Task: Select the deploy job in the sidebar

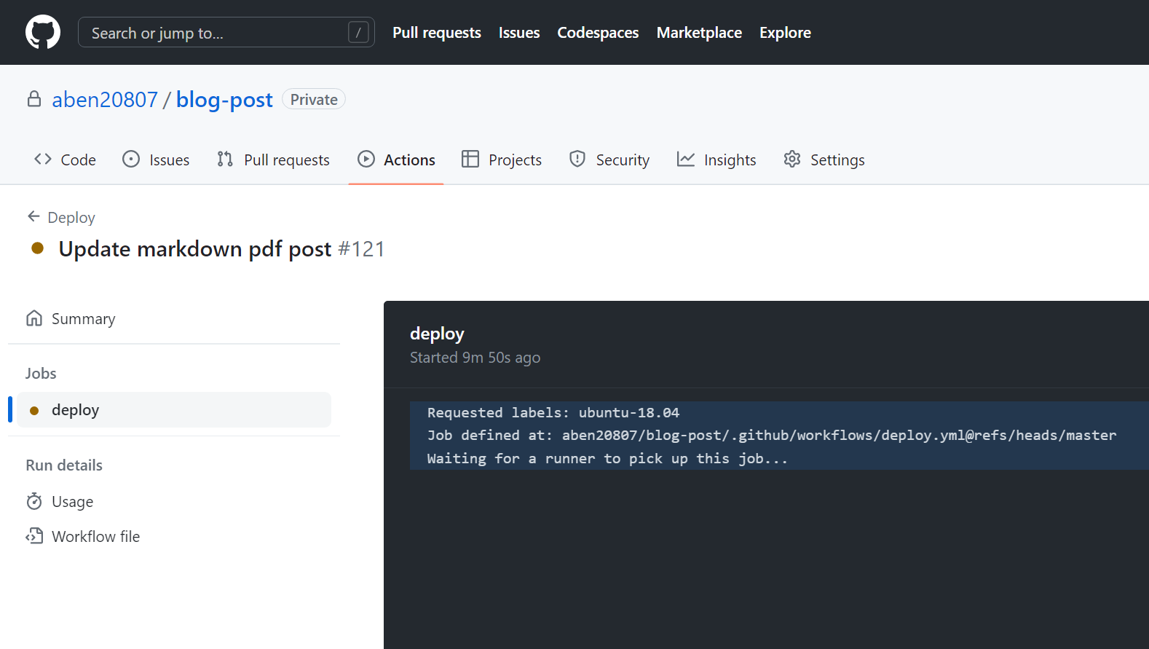Action: pyautogui.click(x=174, y=410)
